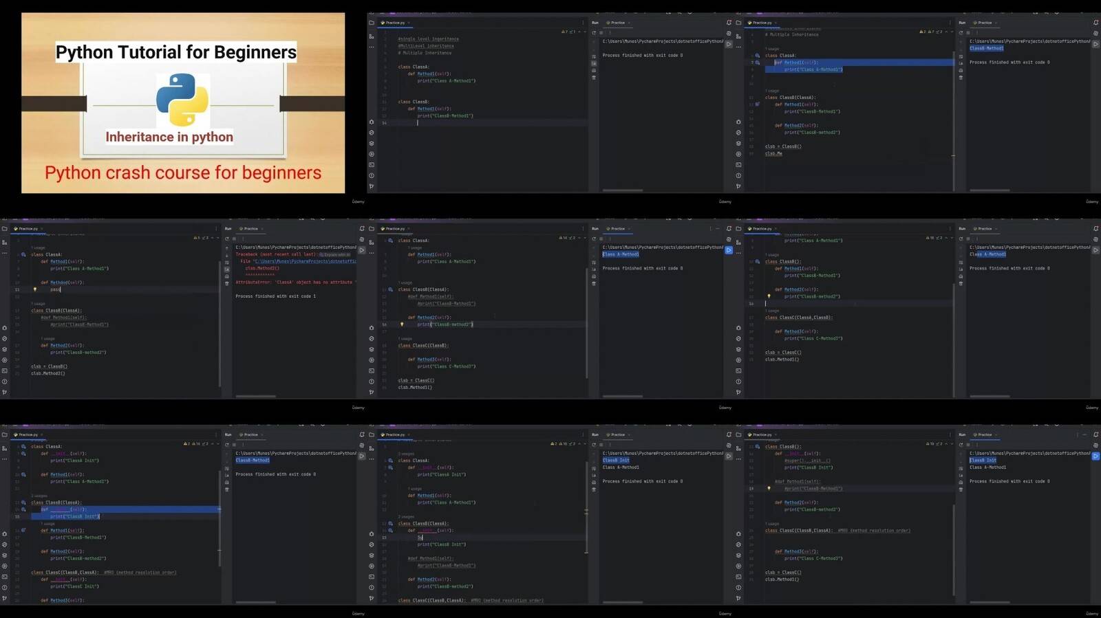Click blue run arrow at right edge of ClassC(ClassB) frame
This screenshot has width=1101, height=618.
tap(729, 250)
